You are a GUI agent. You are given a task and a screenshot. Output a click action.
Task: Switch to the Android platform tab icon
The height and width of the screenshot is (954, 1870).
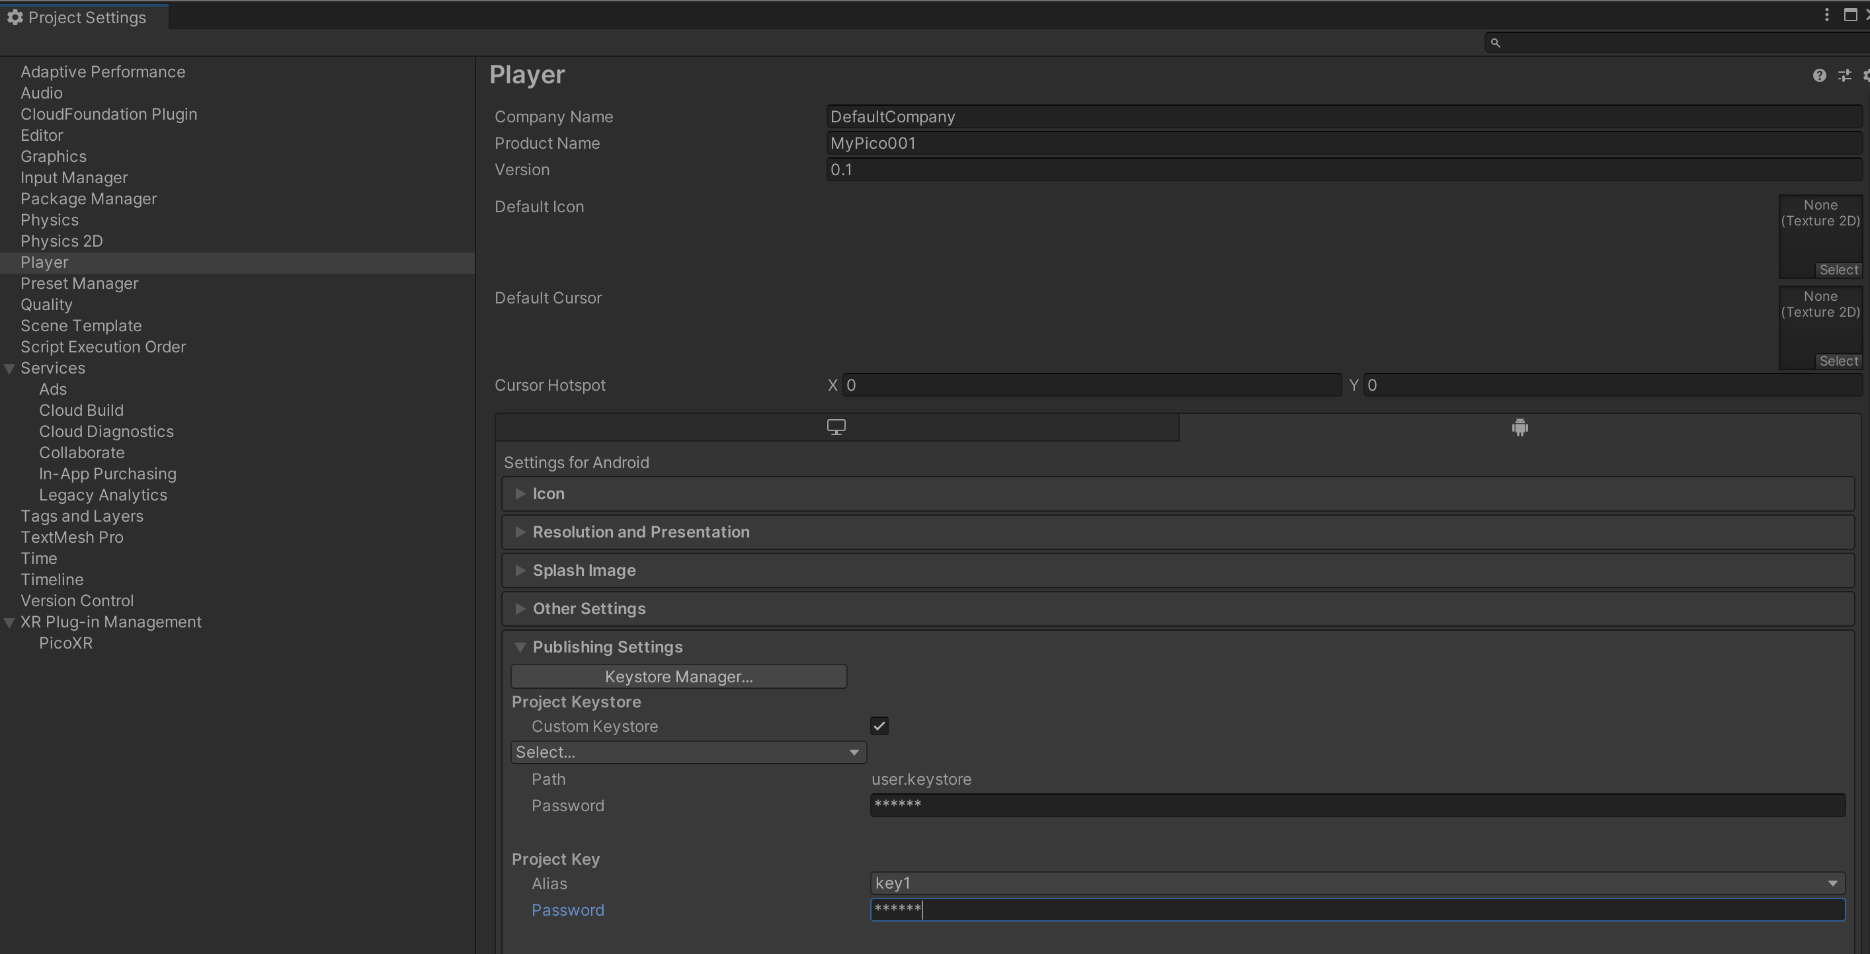tap(1520, 428)
